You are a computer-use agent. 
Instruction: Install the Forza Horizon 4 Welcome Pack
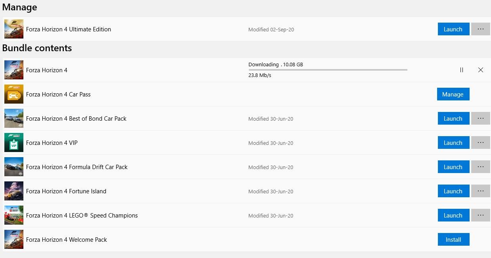453,239
